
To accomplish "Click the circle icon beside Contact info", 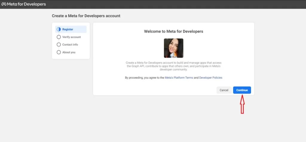I will coord(59,45).
